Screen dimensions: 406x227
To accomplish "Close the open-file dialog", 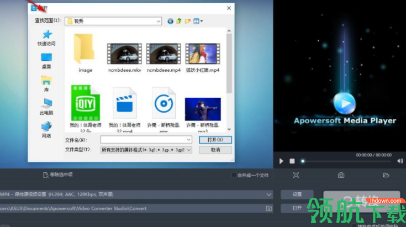I will [x=229, y=8].
